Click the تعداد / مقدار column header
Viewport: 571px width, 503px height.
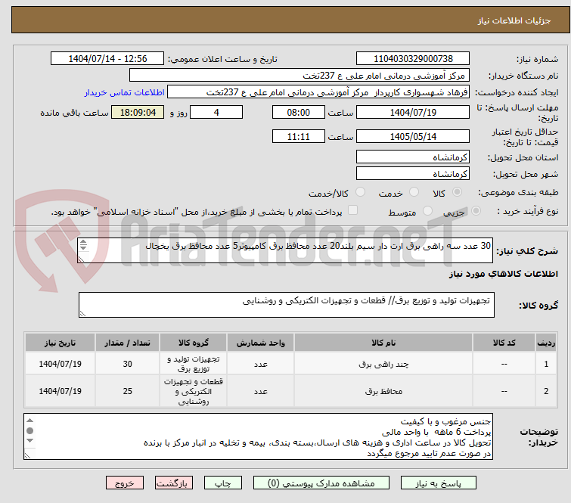[x=128, y=343]
